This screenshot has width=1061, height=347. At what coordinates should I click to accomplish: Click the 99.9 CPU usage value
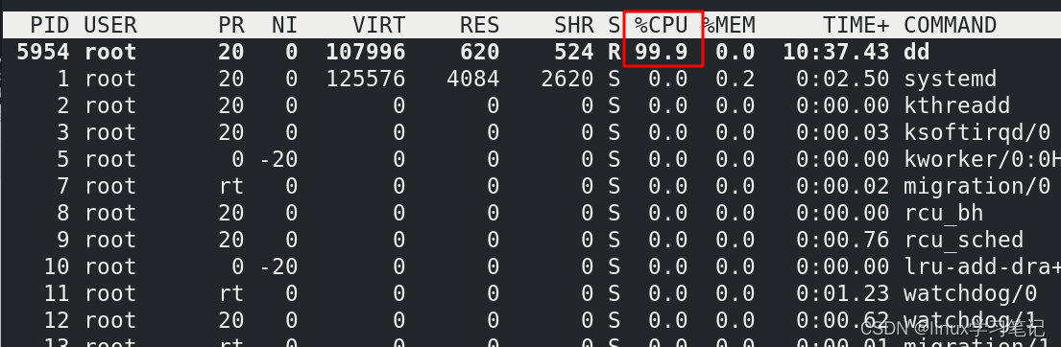pyautogui.click(x=662, y=52)
